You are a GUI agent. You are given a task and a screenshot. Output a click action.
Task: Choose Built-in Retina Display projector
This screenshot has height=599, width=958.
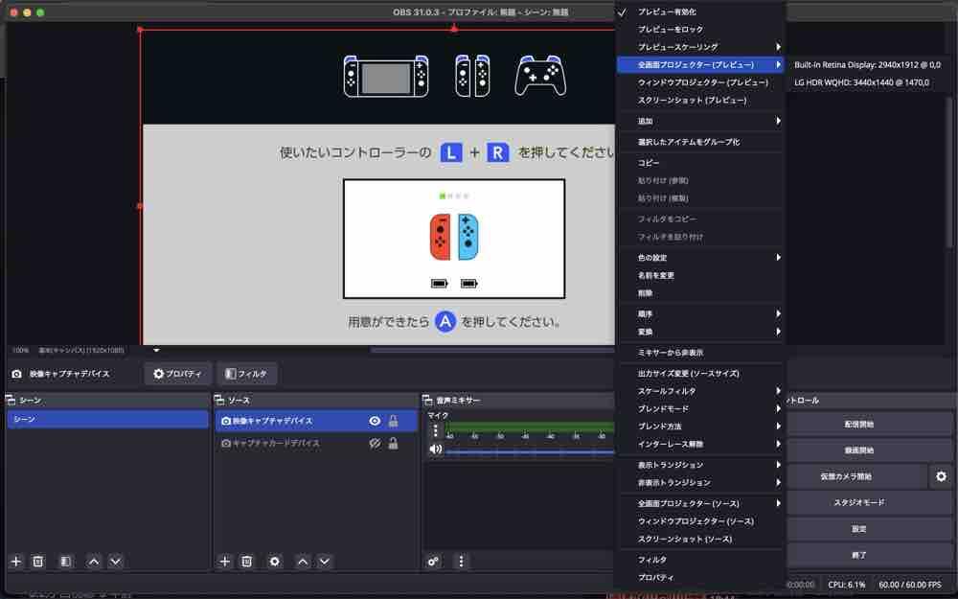[867, 65]
